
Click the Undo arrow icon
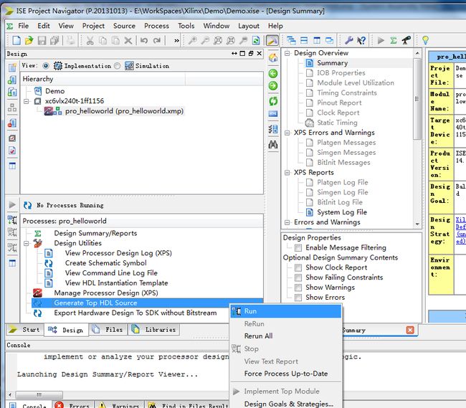(x=144, y=40)
